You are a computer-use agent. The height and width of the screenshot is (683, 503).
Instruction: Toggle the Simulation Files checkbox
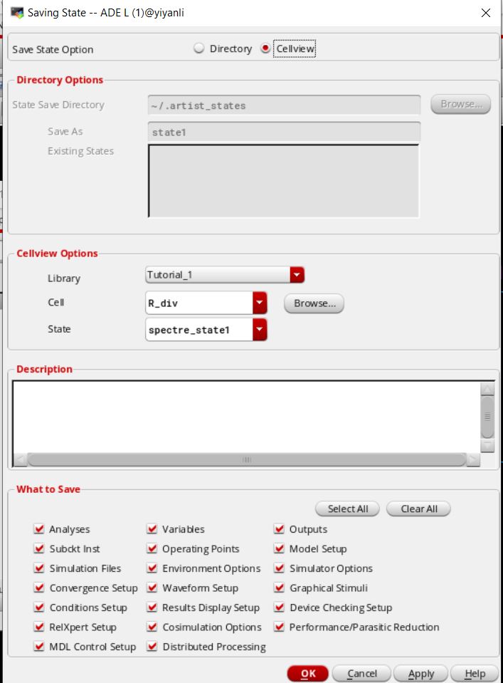(x=38, y=568)
